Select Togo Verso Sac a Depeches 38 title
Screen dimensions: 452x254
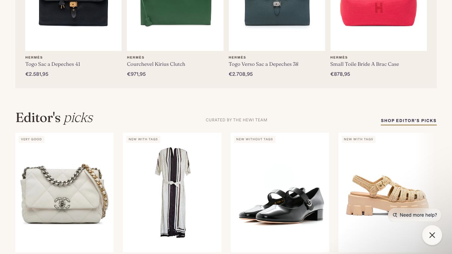pyautogui.click(x=263, y=64)
